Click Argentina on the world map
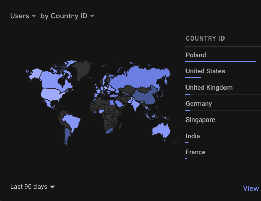 coord(67,136)
